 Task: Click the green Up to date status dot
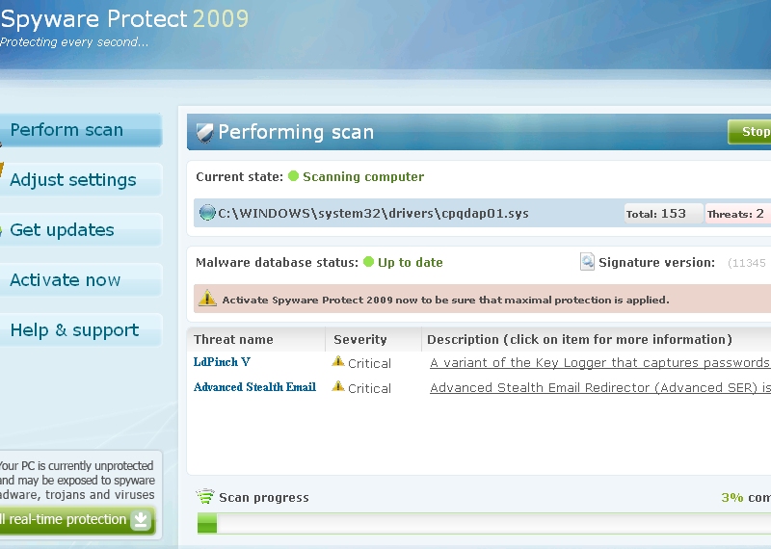(368, 261)
